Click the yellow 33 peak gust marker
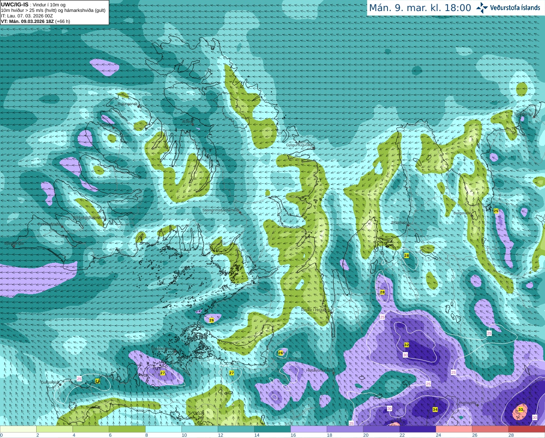Image resolution: width=545 pixels, height=438 pixels. tap(521, 410)
